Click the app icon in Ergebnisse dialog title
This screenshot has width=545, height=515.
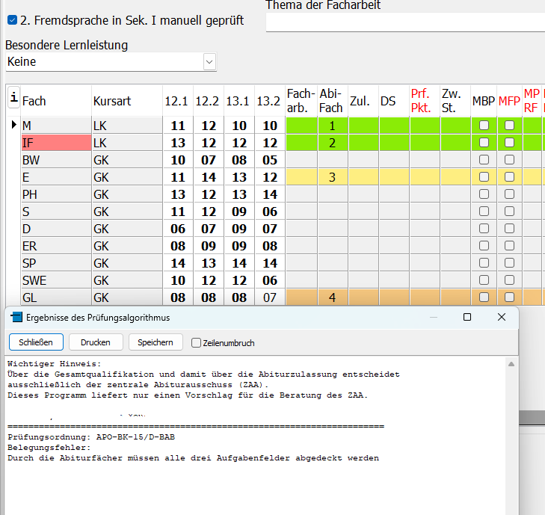coord(16,317)
